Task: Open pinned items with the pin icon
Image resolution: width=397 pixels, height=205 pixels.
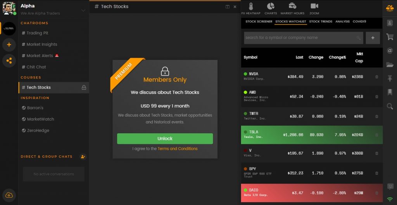Action: coord(390,78)
